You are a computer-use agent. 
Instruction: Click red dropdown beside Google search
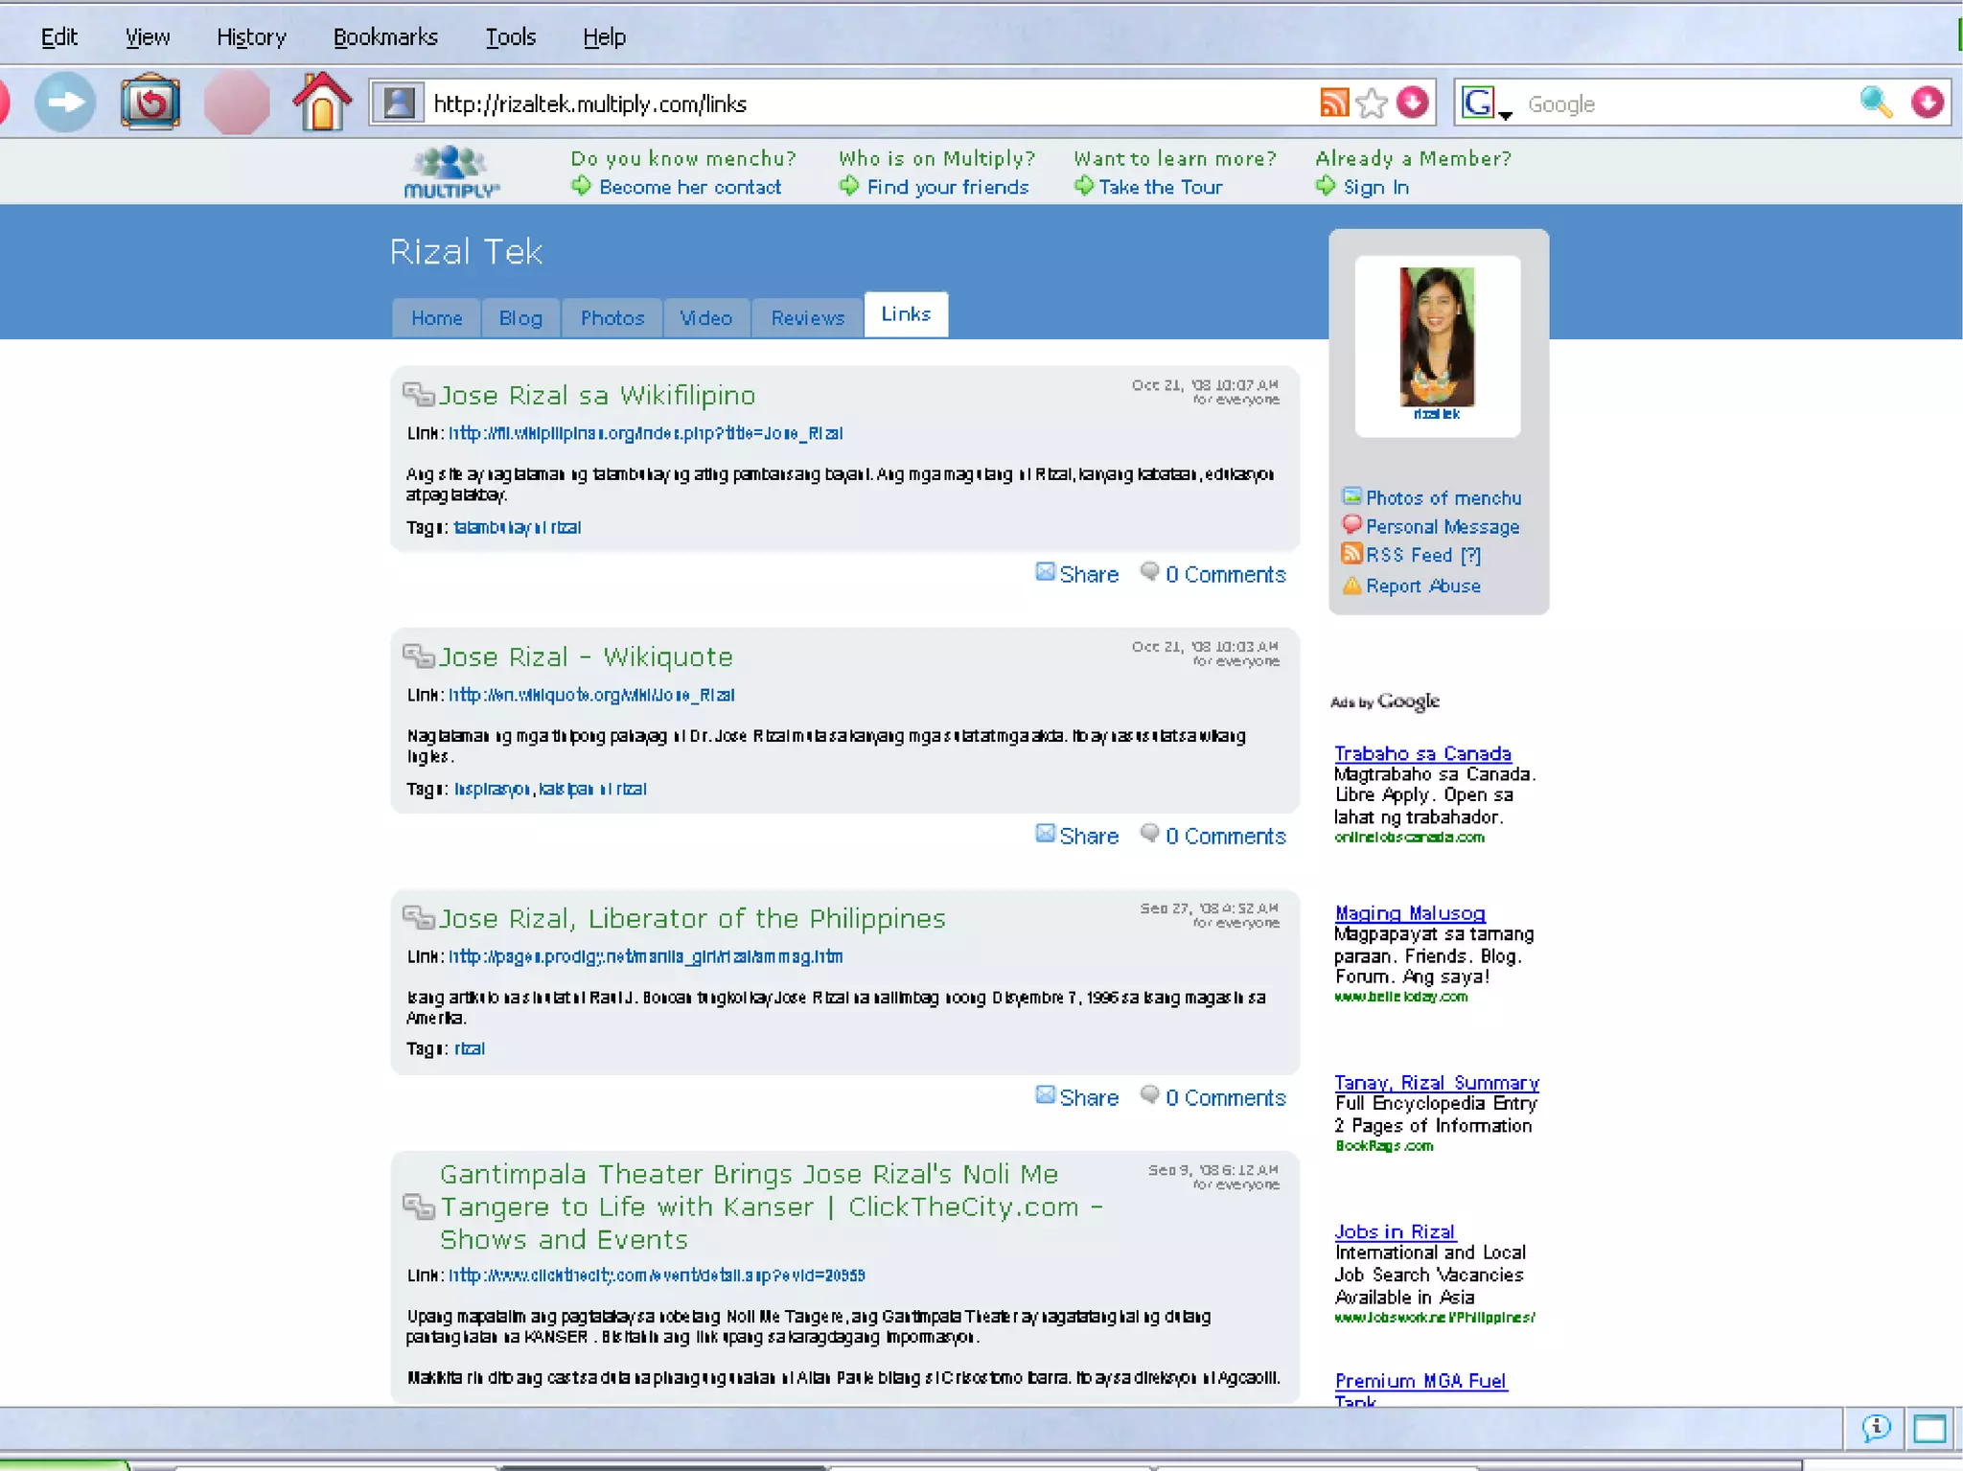pos(1928,103)
